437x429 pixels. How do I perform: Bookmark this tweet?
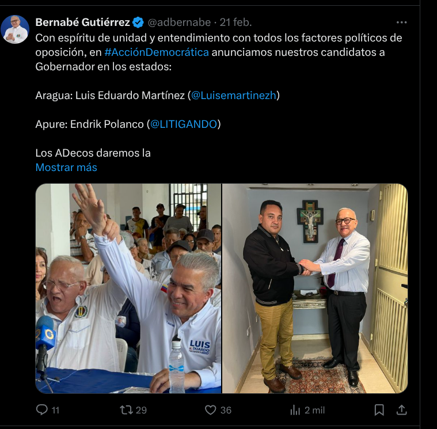tap(379, 410)
